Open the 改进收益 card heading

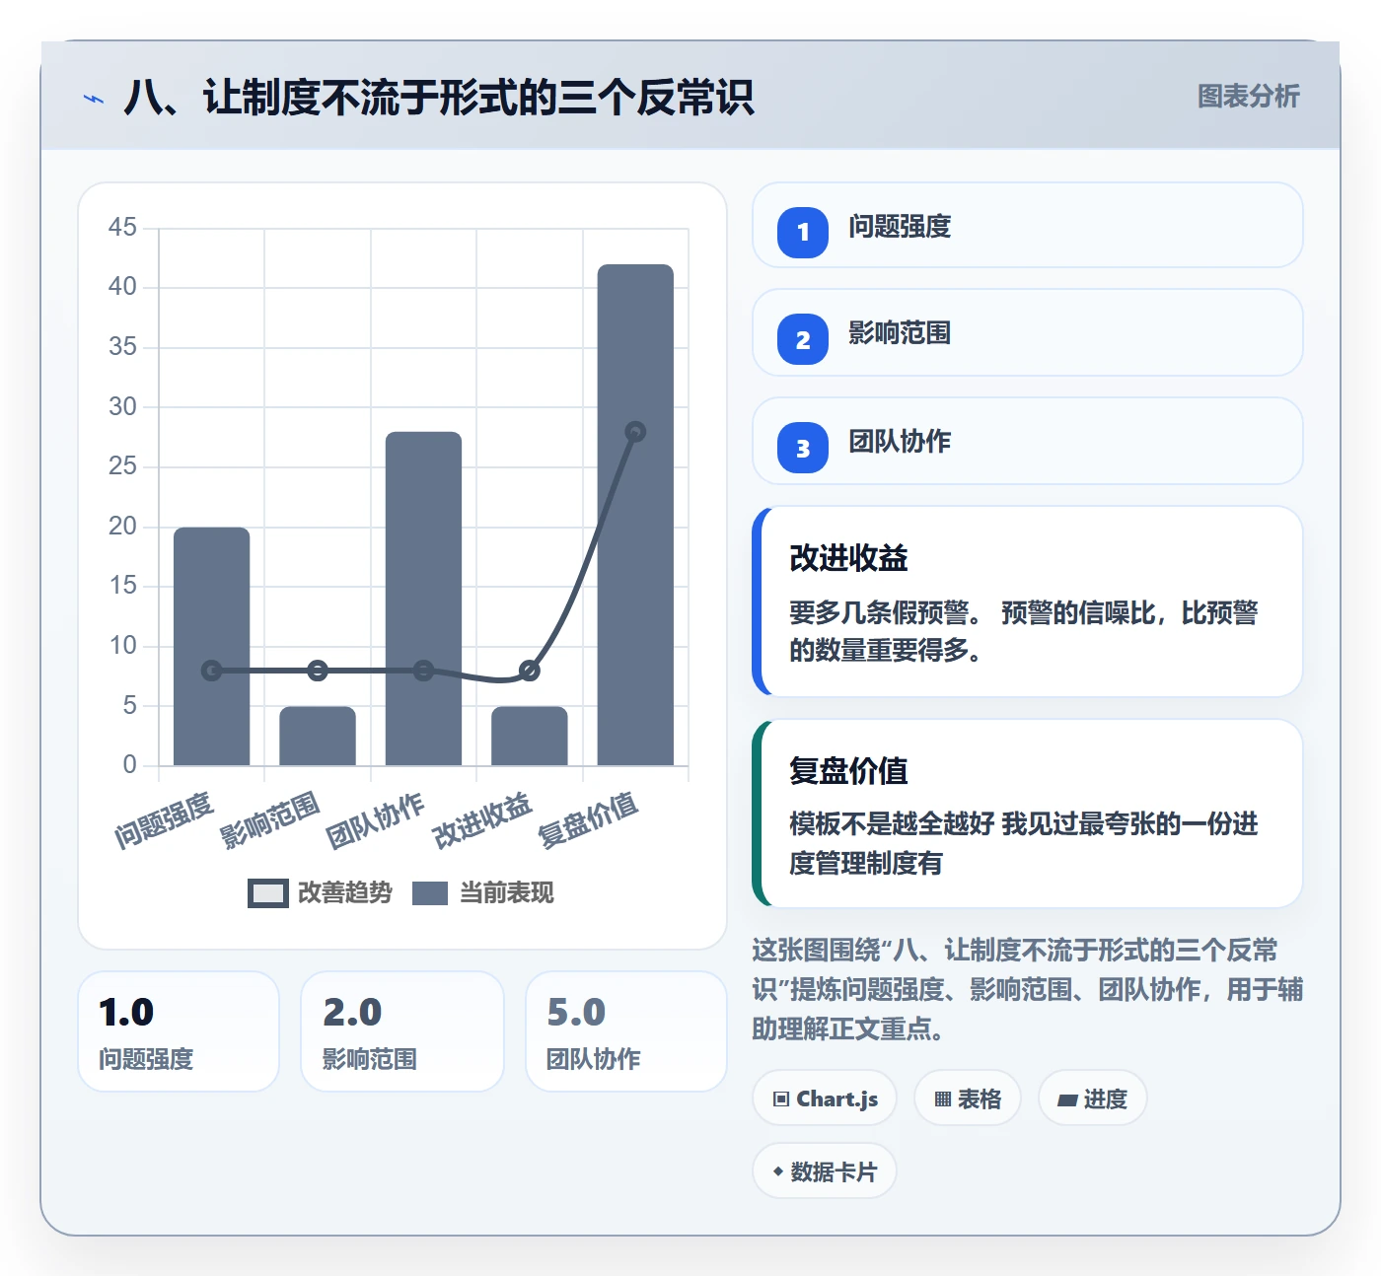[x=848, y=558]
